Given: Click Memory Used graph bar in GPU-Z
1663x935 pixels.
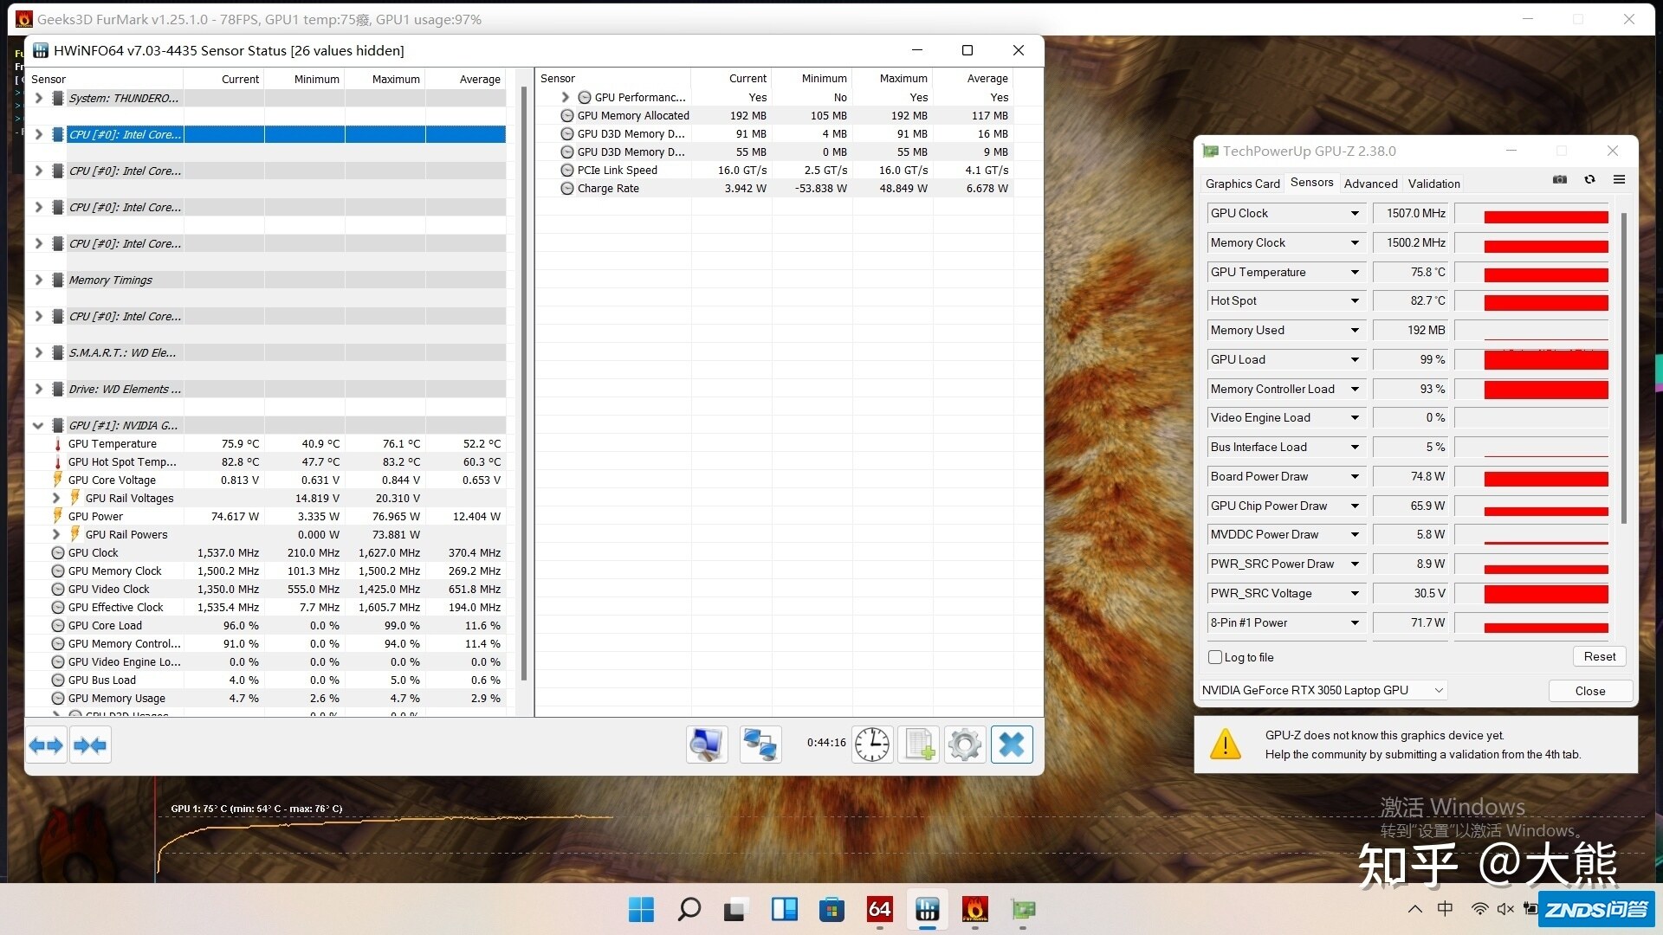Looking at the screenshot, I should pyautogui.click(x=1531, y=331).
